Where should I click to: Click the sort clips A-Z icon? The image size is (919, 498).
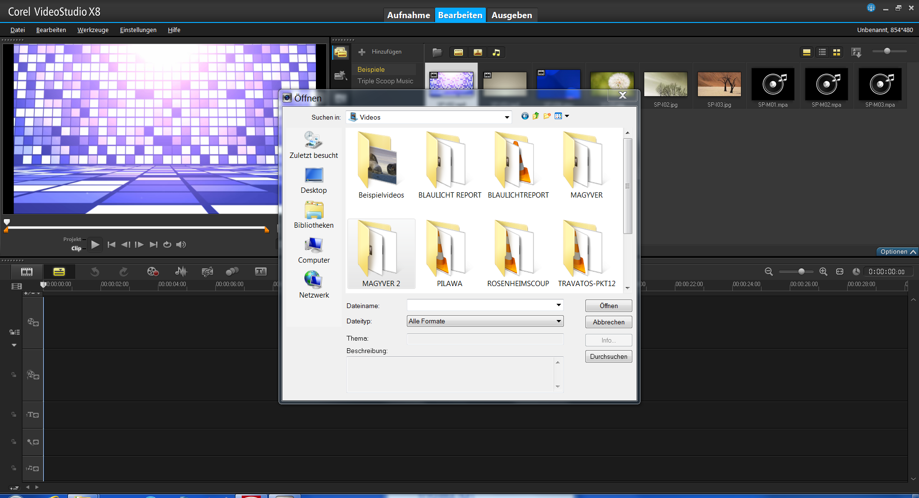856,52
